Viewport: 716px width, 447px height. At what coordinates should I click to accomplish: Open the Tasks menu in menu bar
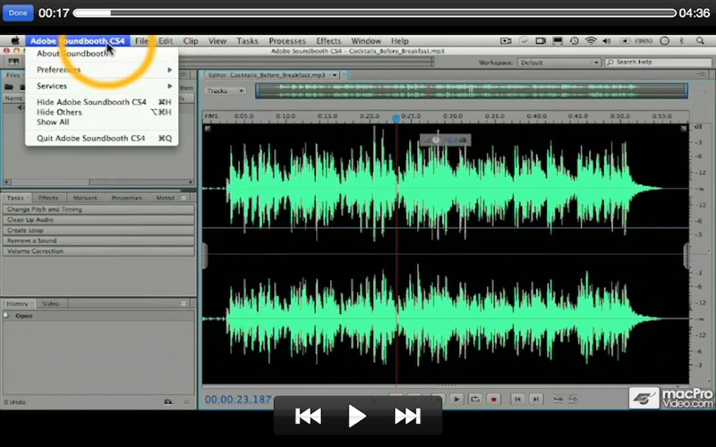(247, 40)
